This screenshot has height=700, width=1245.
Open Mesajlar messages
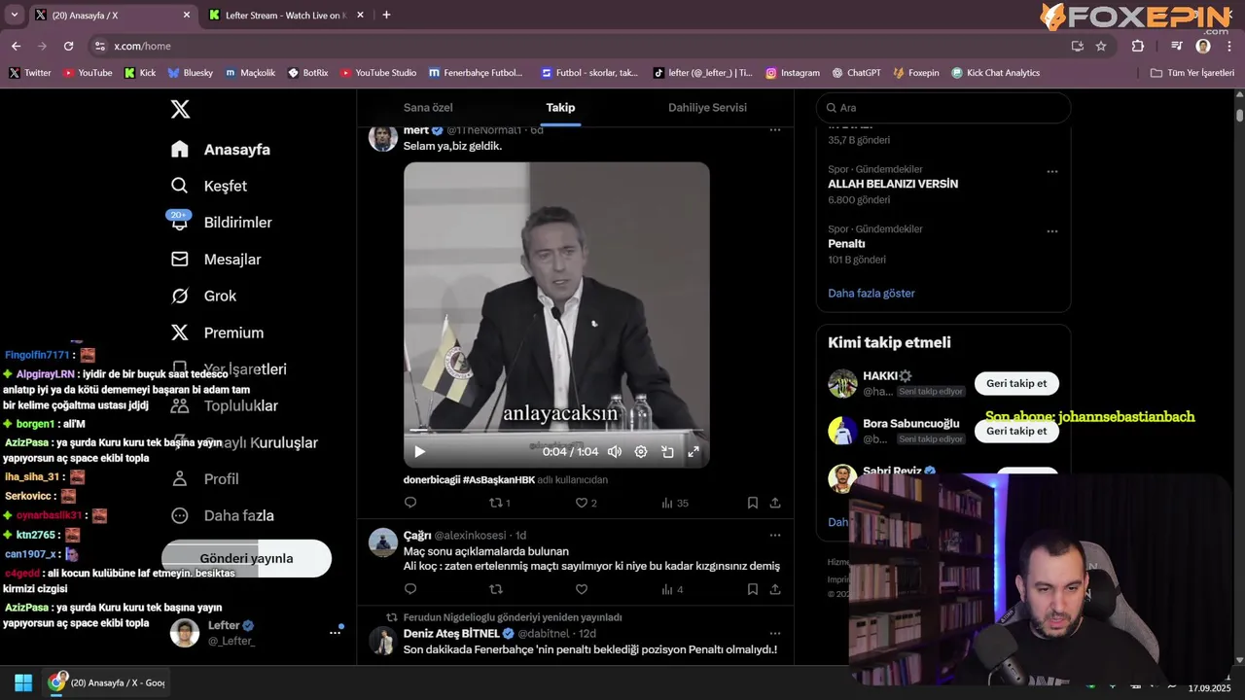click(x=215, y=259)
